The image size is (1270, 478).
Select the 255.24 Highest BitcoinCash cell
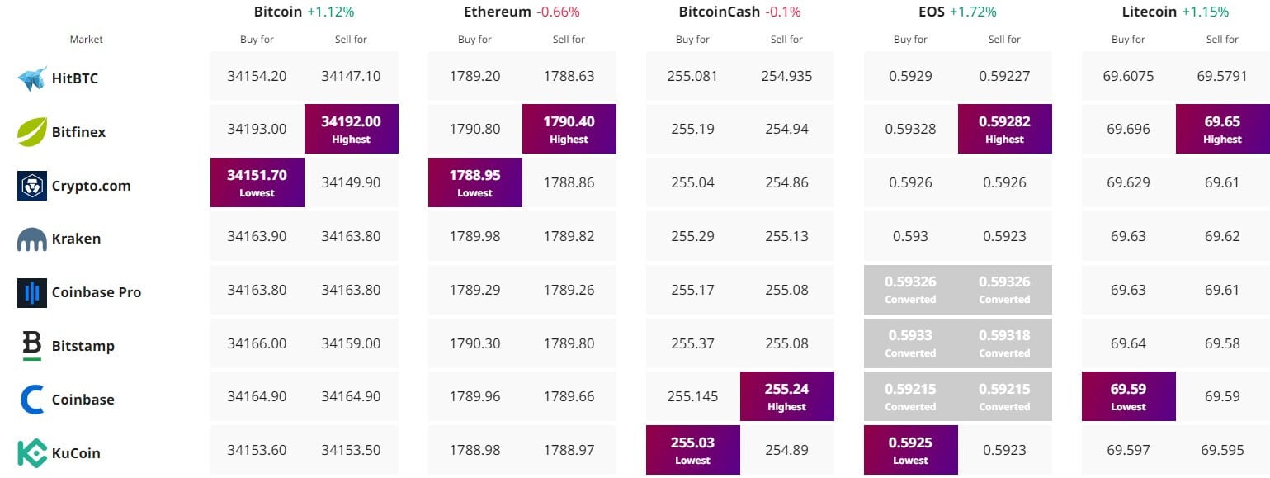coord(786,396)
